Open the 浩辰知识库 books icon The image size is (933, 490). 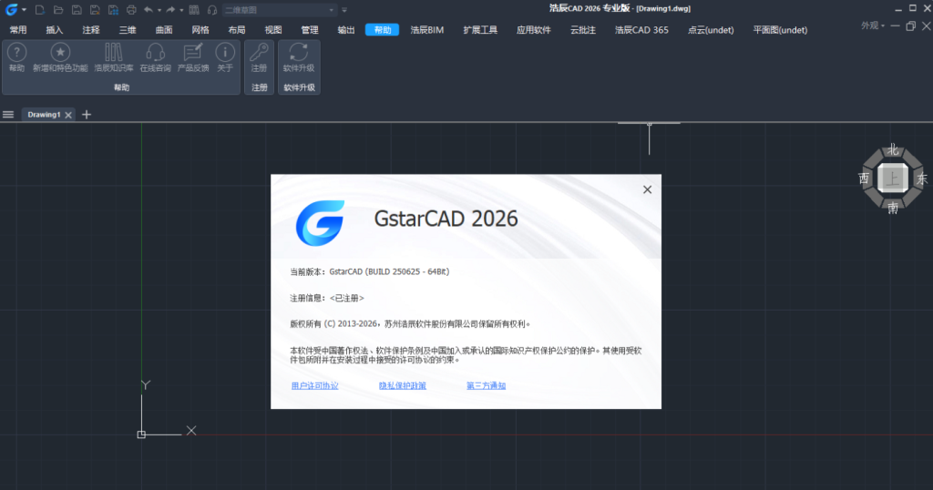point(114,54)
